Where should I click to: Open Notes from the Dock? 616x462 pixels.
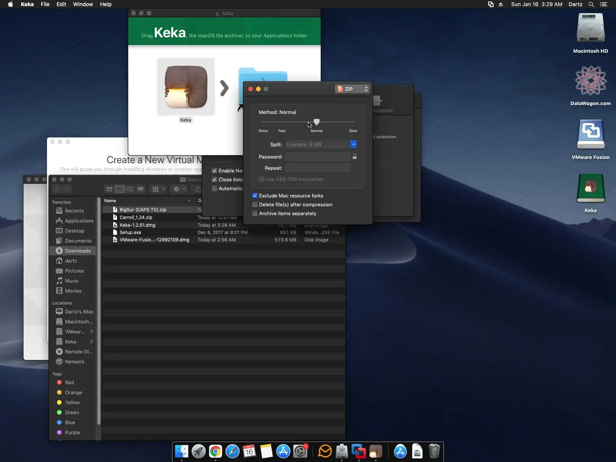point(266,451)
